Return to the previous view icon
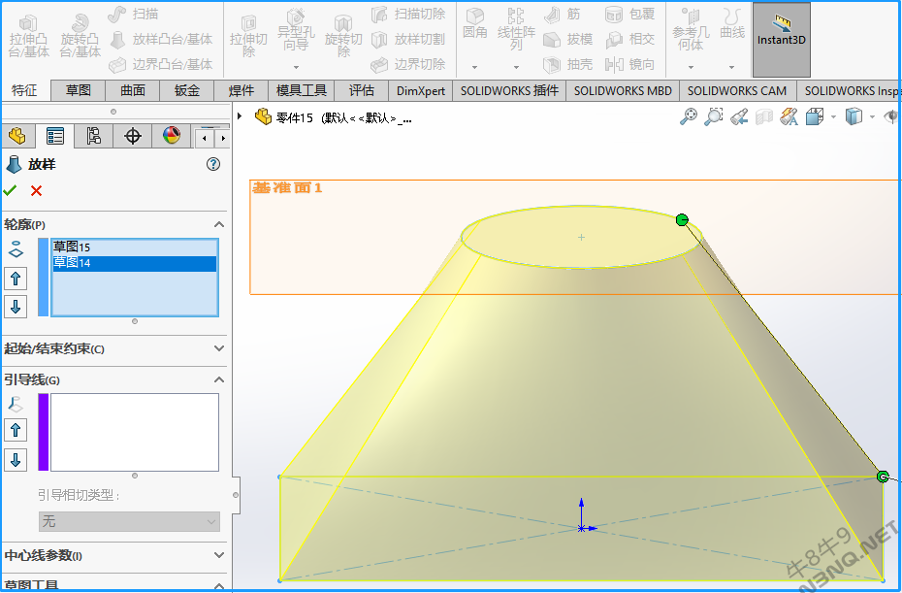Image resolution: width=902 pixels, height=593 pixels. [739, 116]
